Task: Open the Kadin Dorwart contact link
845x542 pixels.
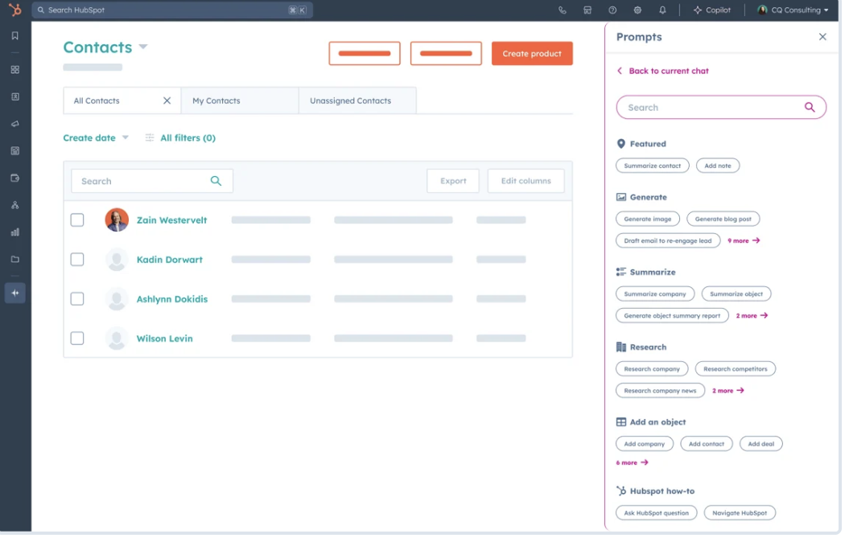Action: click(170, 260)
